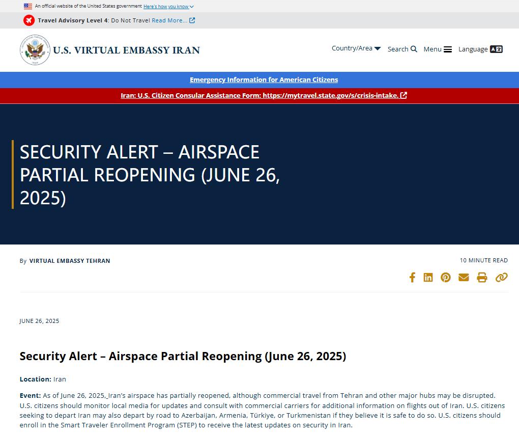Click the search magnifier icon
The height and width of the screenshot is (434, 519).
414,49
